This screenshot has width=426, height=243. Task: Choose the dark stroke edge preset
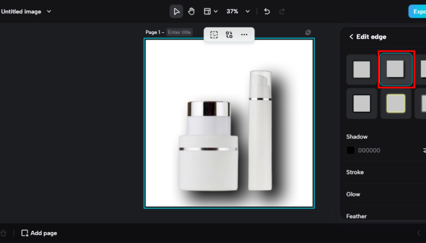[361, 103]
